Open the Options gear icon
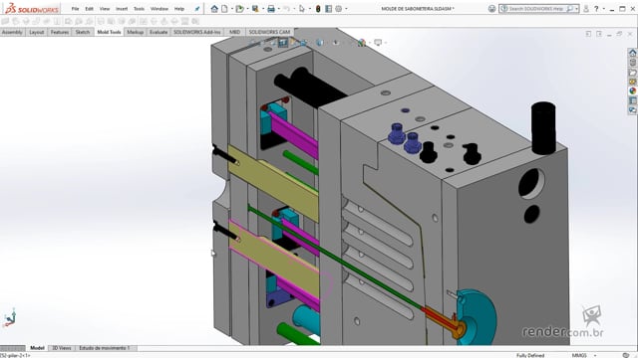 coord(339,9)
